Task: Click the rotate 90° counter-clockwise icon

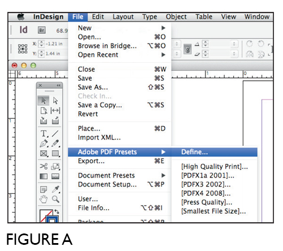Action: 261,44
